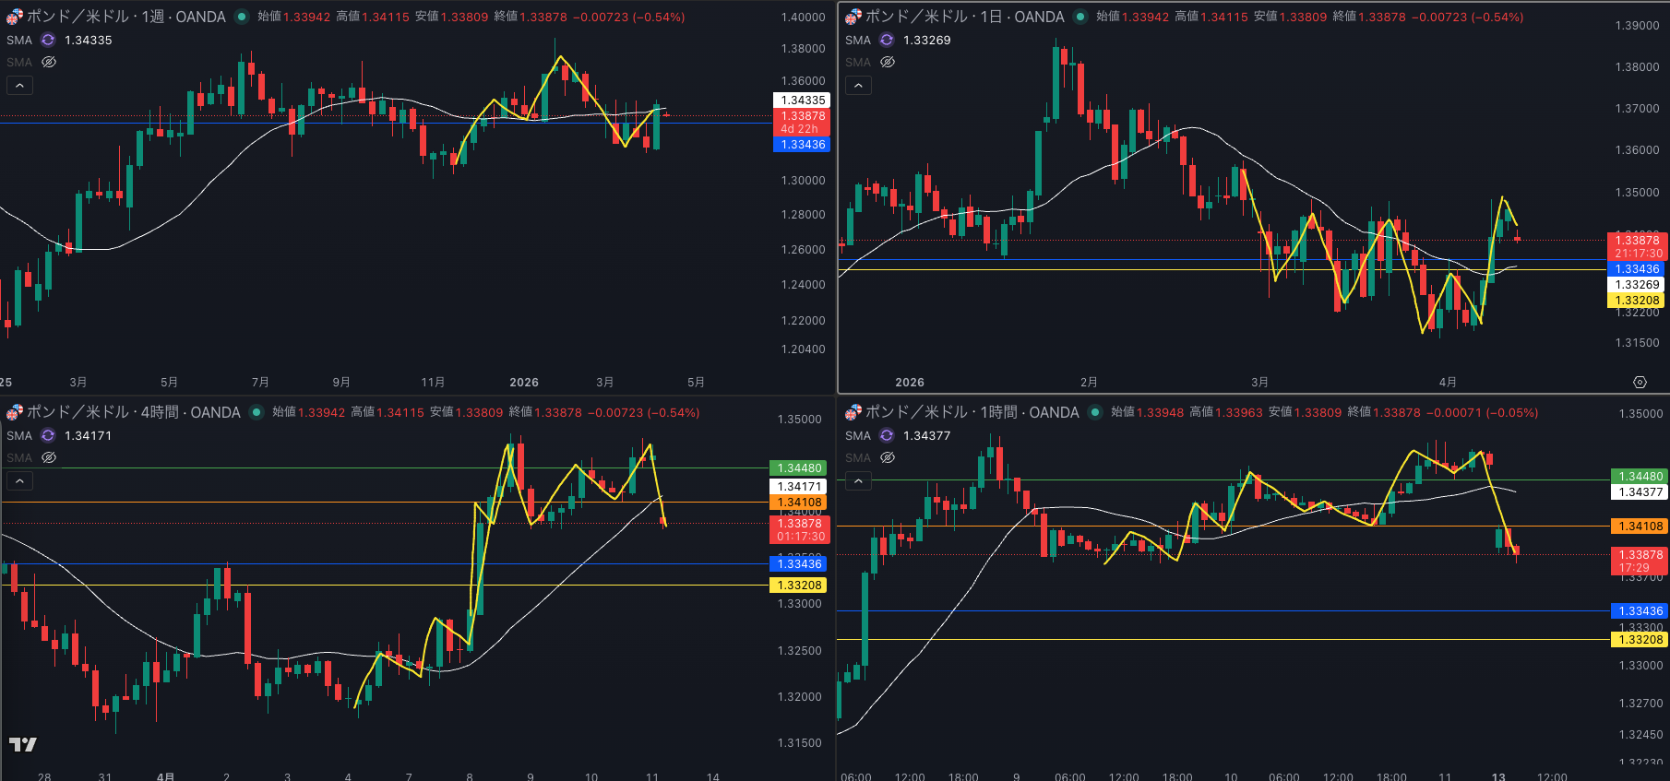Collapse the indicator legend on the 1時間 chart
This screenshot has width=1670, height=781.
pyautogui.click(x=858, y=480)
